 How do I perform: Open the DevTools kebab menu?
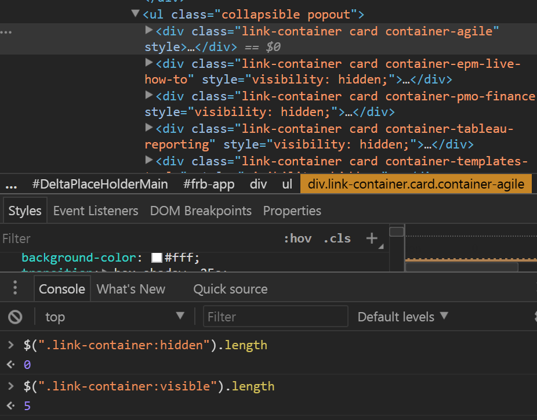coord(14,288)
